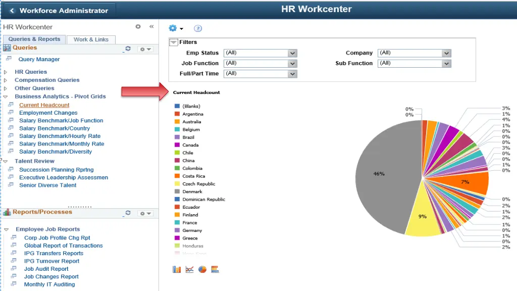The image size is (517, 291).
Task: Open the Employment Changes link
Action: tap(48, 113)
